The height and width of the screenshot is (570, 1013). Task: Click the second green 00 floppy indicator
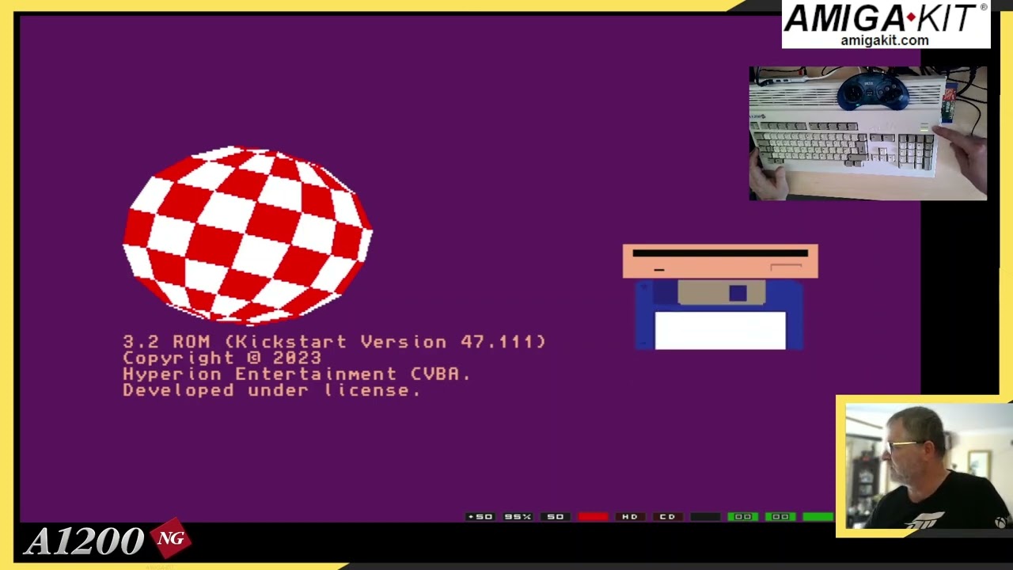tap(780, 517)
